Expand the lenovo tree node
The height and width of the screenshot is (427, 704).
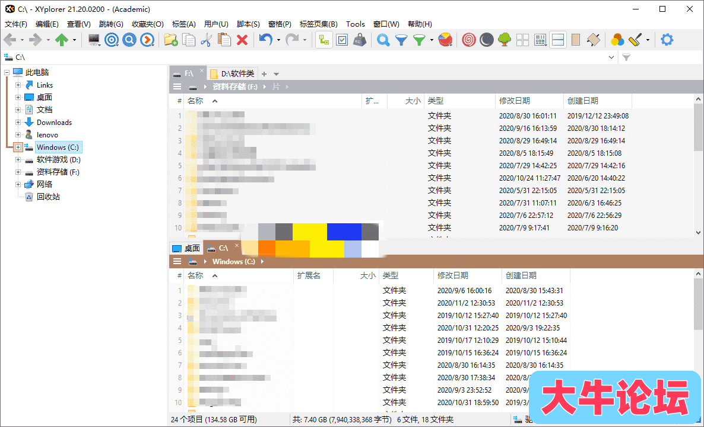(18, 134)
